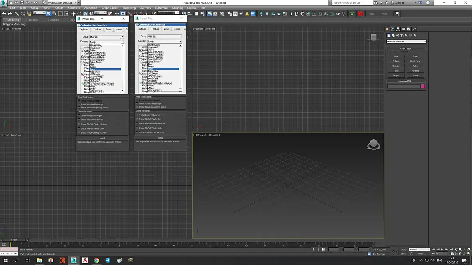Activate the Select and Move tool
The height and width of the screenshot is (265, 472).
coord(73,14)
